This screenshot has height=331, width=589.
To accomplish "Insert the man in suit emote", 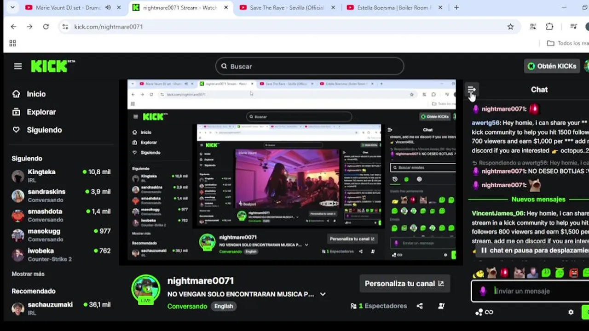I will [532, 273].
